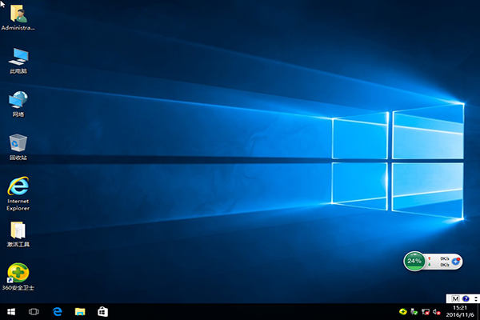Viewport: 480px width, 320px height.
Task: Open the Administrator folder icon
Action: click(x=18, y=14)
